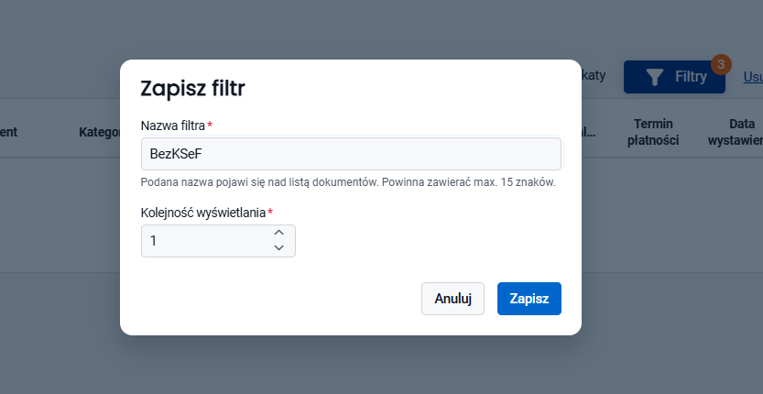763x394 pixels.
Task: Open the Filtry button behind the dialog
Action: [674, 77]
